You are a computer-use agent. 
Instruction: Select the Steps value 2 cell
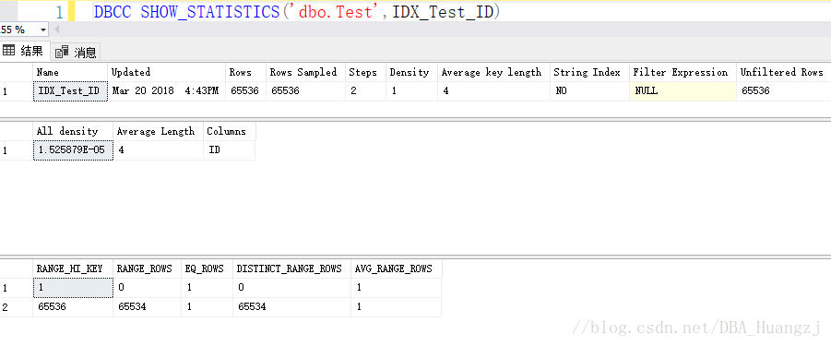pyautogui.click(x=365, y=91)
